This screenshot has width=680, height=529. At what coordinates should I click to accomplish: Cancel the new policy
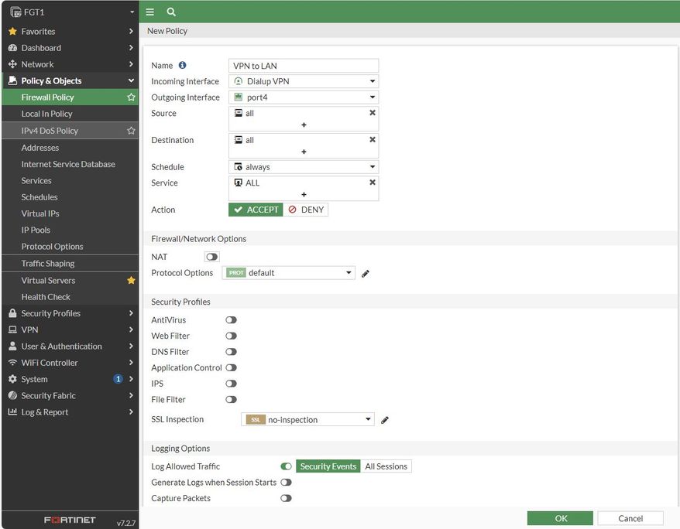[x=630, y=518]
